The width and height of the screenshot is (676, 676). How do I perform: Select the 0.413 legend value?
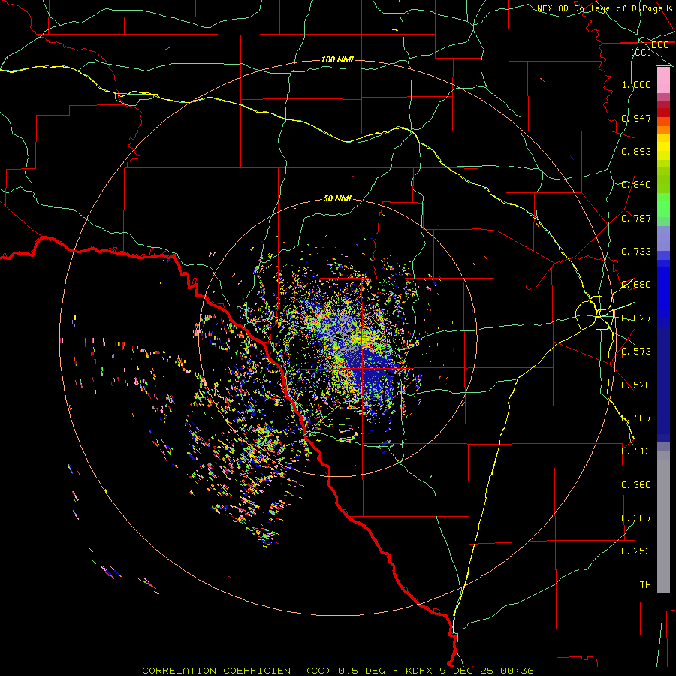point(636,451)
